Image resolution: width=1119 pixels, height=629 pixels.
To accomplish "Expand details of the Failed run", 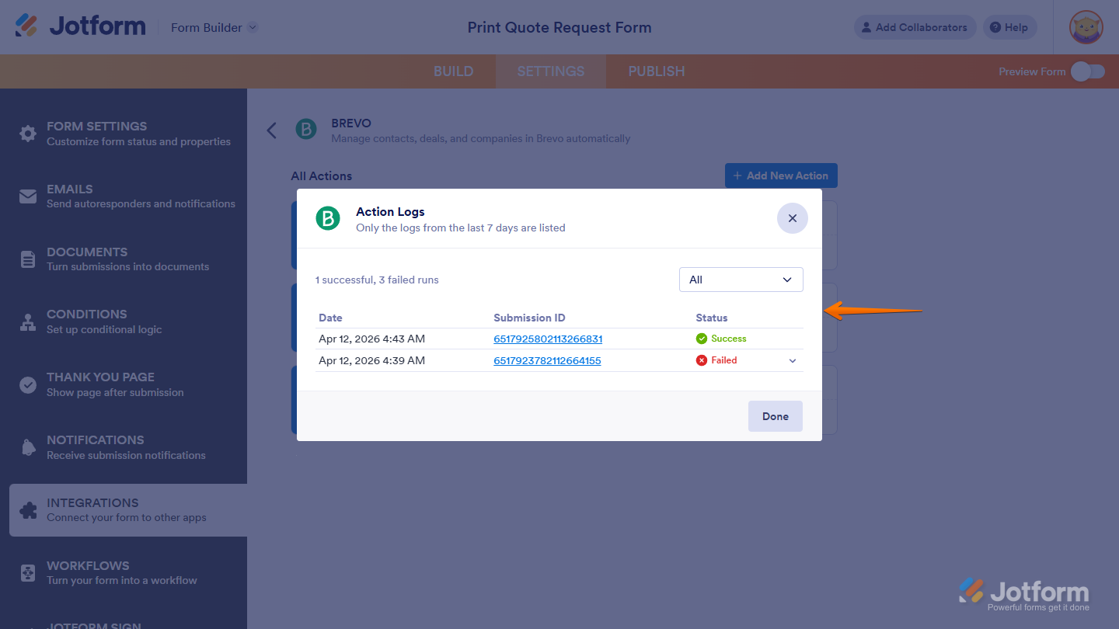I will [793, 360].
